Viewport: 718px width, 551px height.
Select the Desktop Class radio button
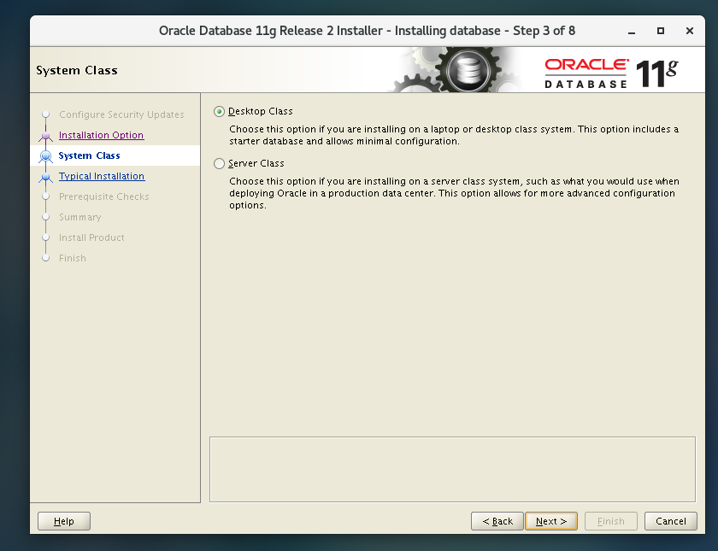pyautogui.click(x=219, y=112)
